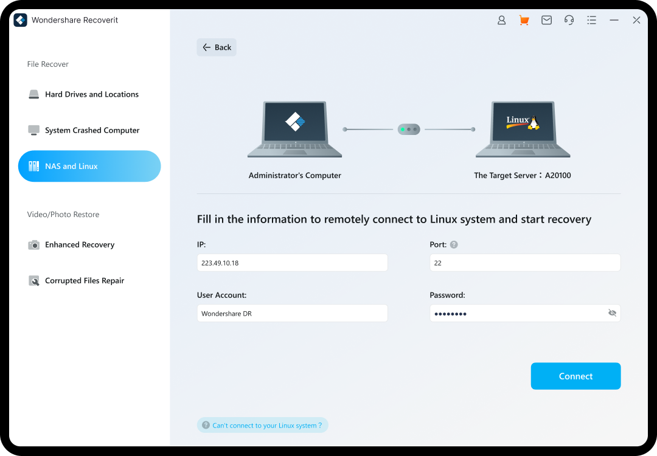Open the orange shopping cart icon
Screen dimensions: 657x456
tap(524, 20)
